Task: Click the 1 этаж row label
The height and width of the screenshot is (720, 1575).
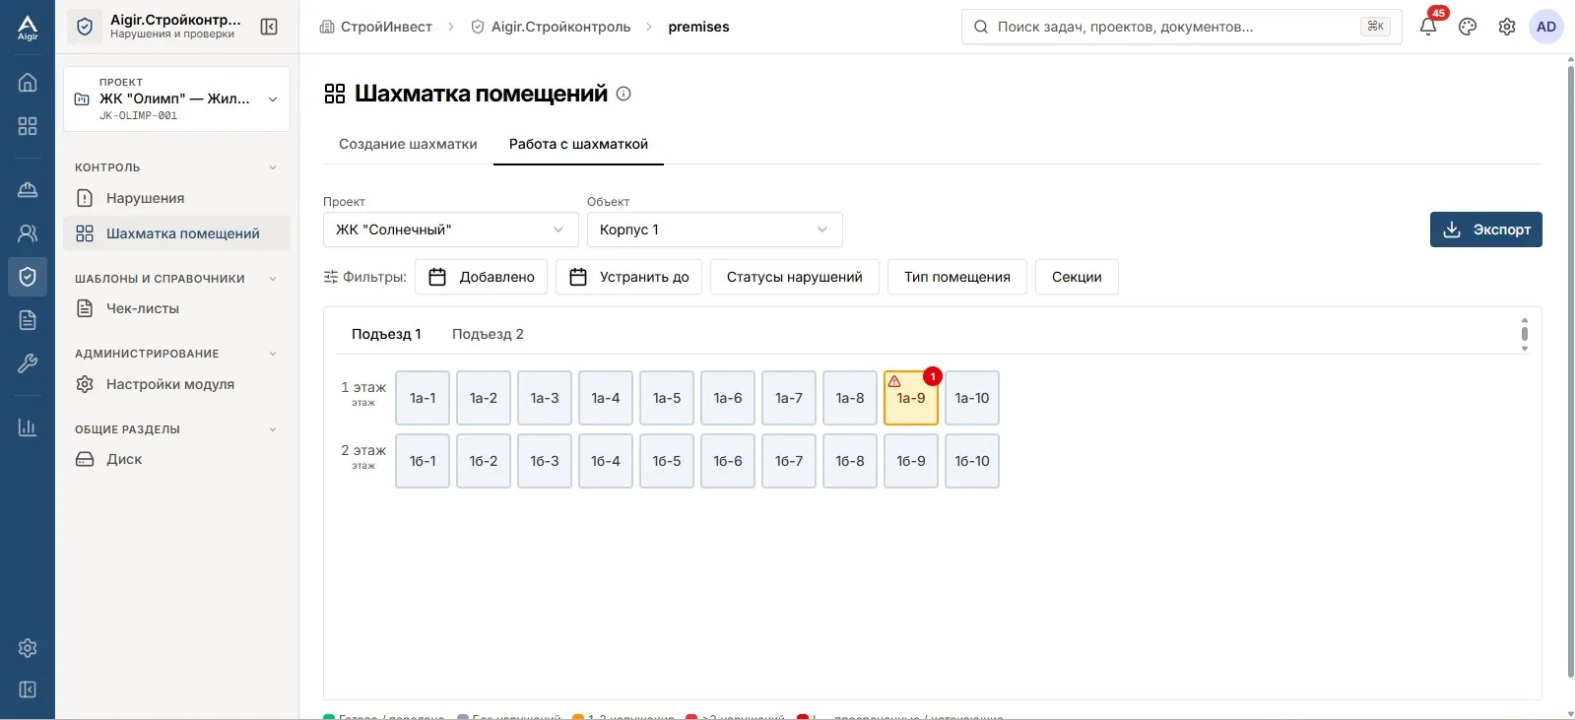Action: 363,393
